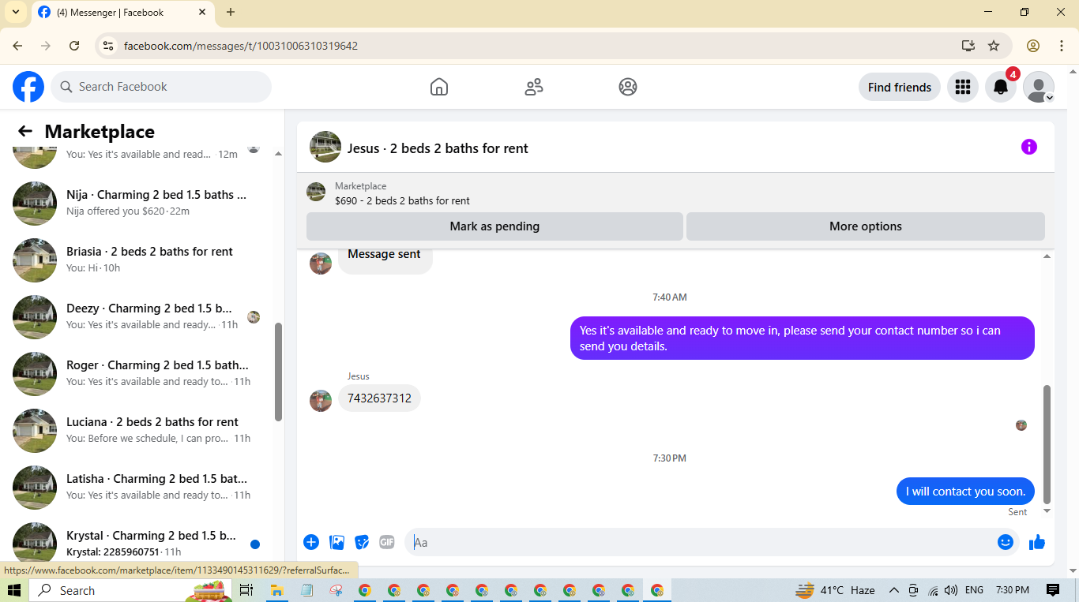Close the Messenger | Facebook tab
The image size is (1079, 602).
[202, 12]
